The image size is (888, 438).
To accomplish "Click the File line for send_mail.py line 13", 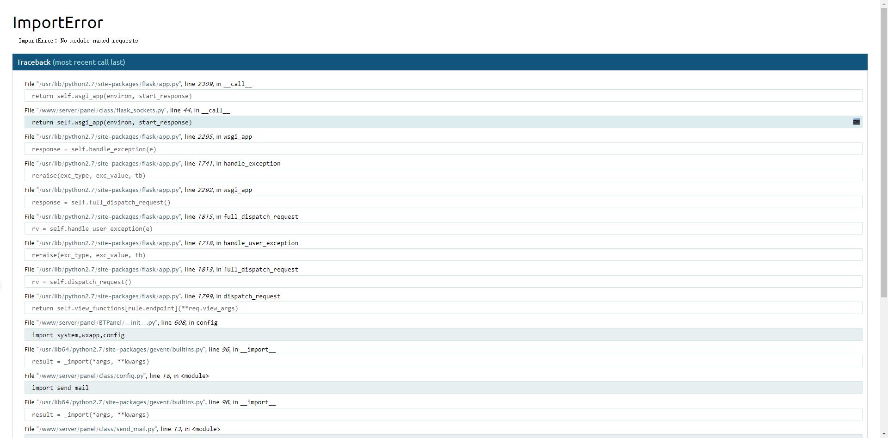I will pos(123,429).
